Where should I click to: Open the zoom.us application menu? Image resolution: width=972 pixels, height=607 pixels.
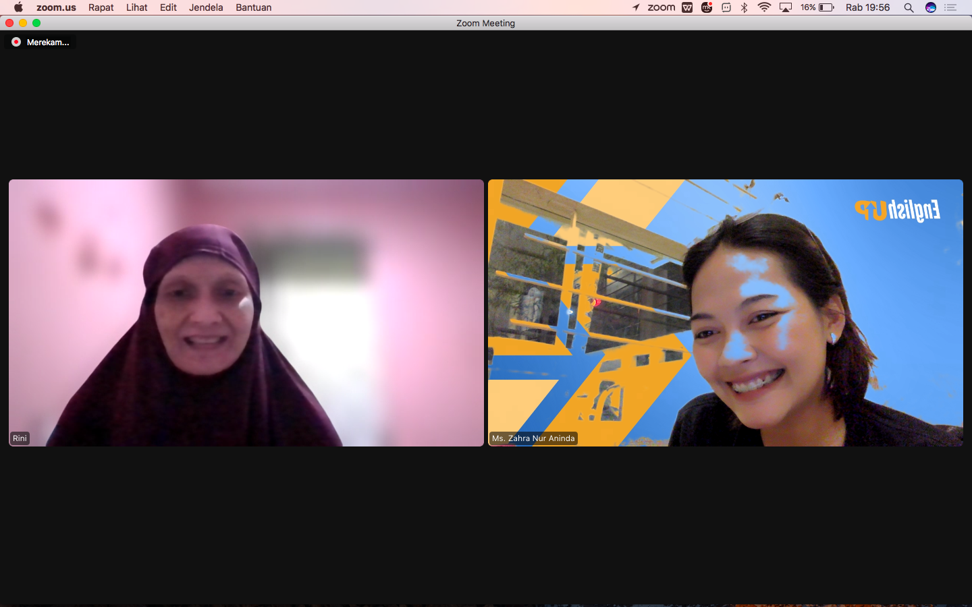pos(56,7)
